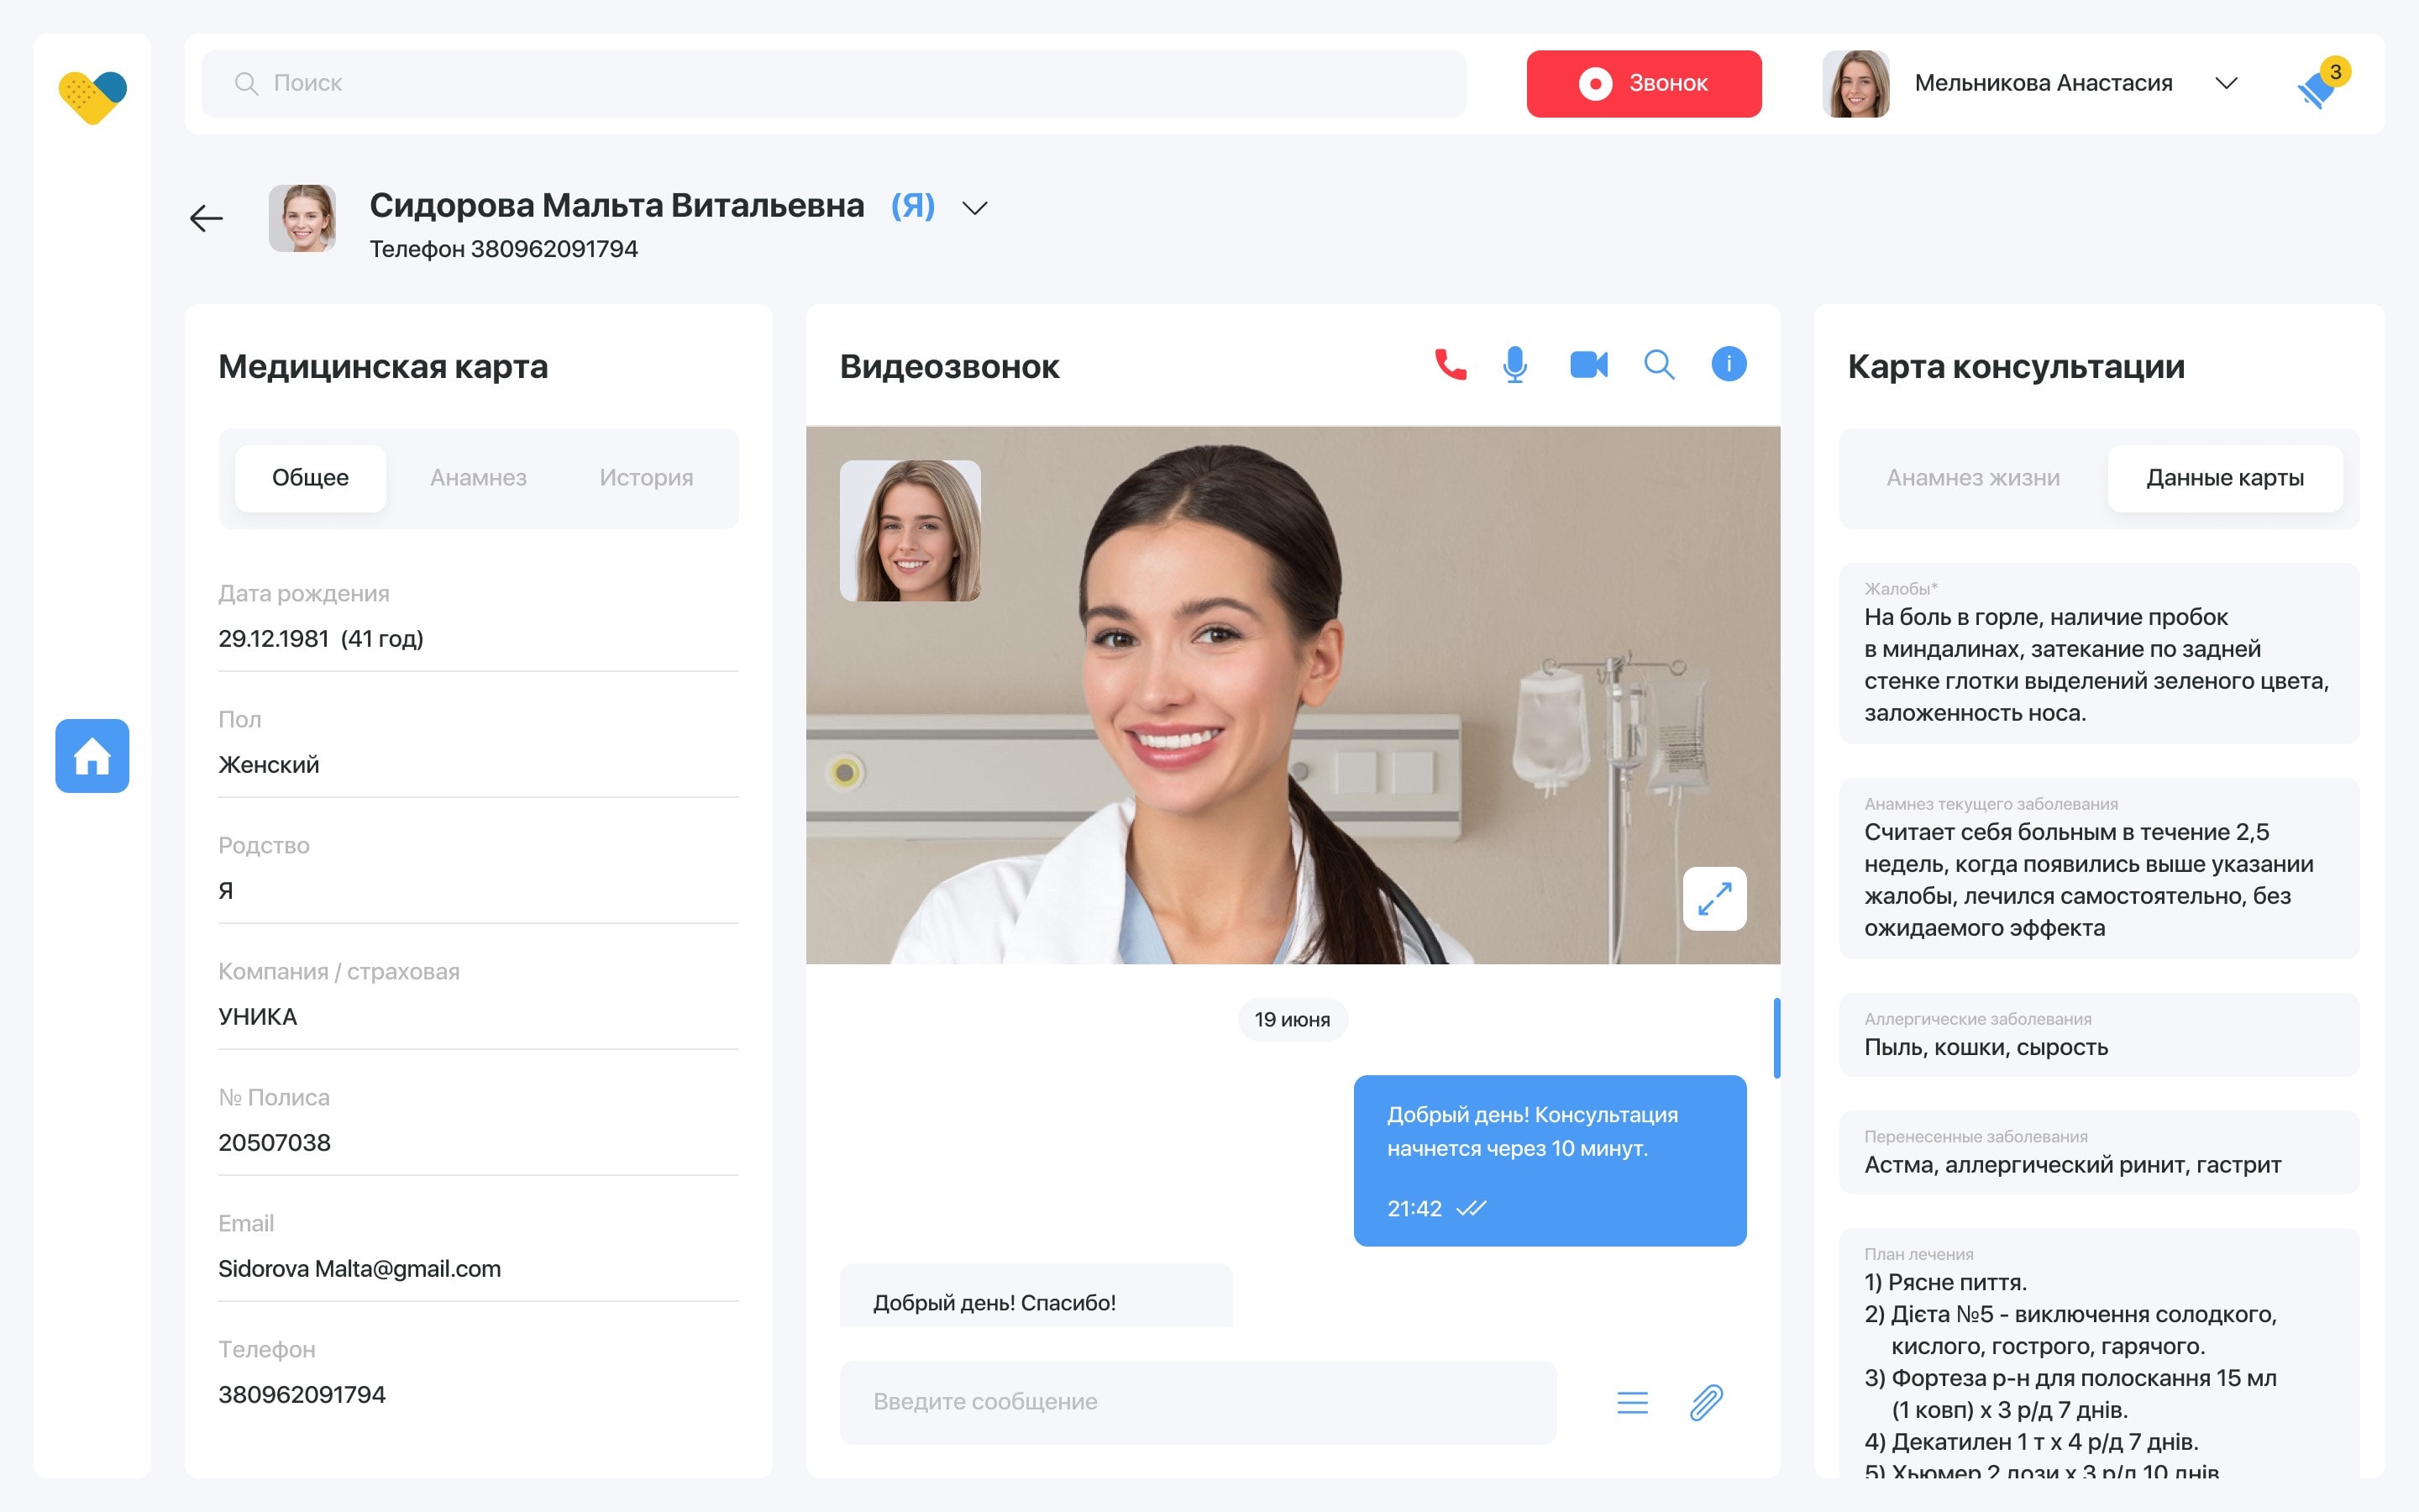Search the chat in the Видеозвонок header
This screenshot has width=2419, height=1512.
tap(1660, 365)
